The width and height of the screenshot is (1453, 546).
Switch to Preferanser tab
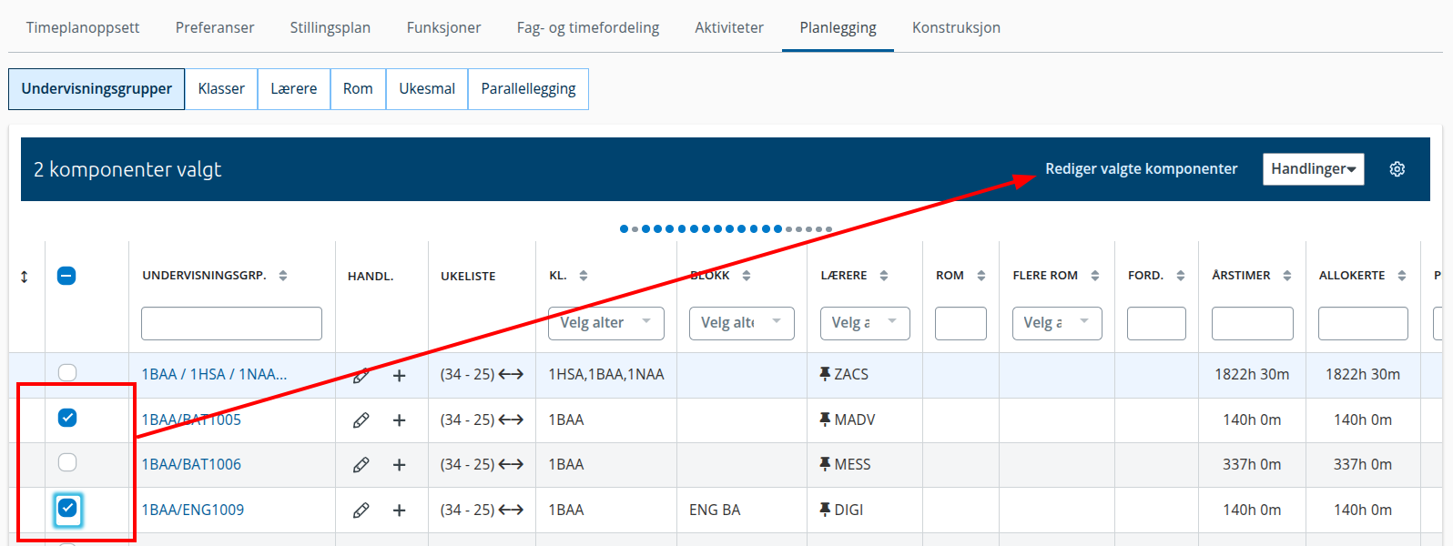[215, 27]
